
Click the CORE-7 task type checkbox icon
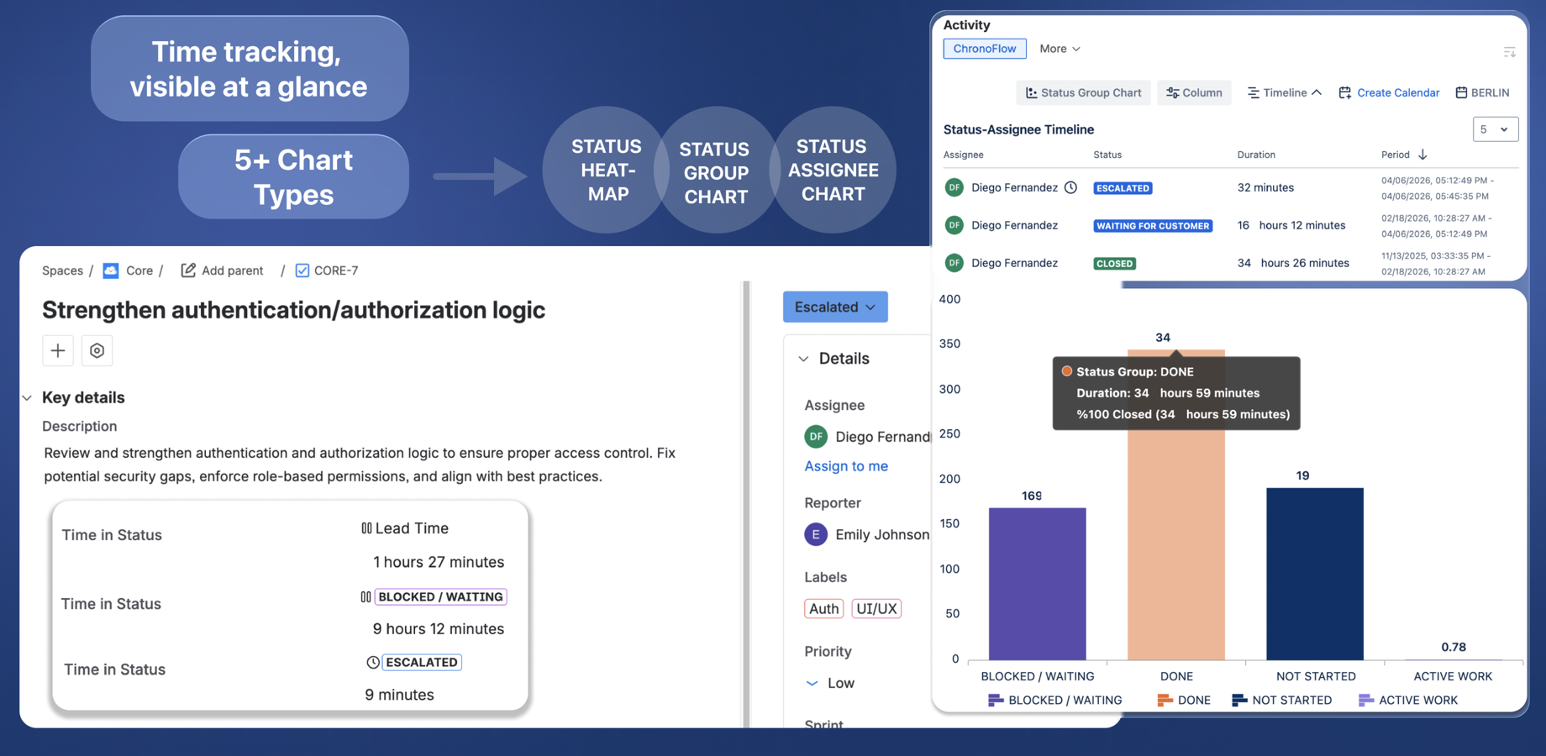[302, 270]
